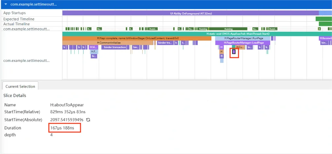The height and width of the screenshot is (154, 332).
Task: Click the MainThread::Start() slice
Action: tap(197, 34)
